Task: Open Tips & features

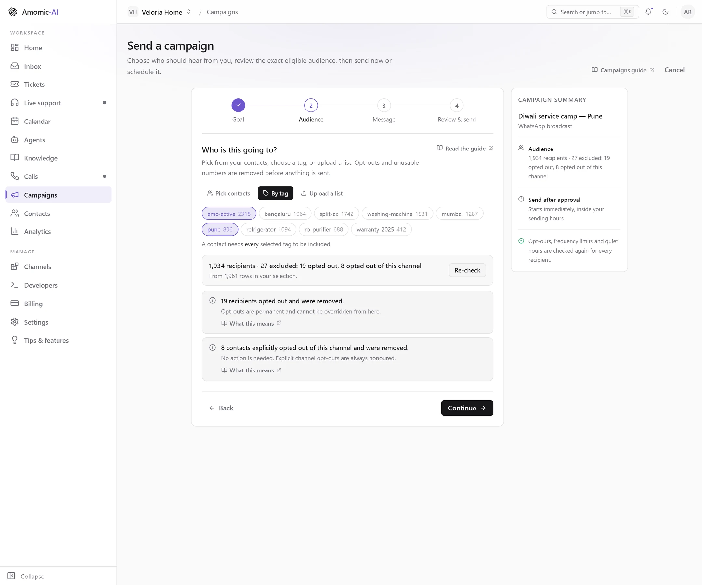Action: tap(58, 340)
